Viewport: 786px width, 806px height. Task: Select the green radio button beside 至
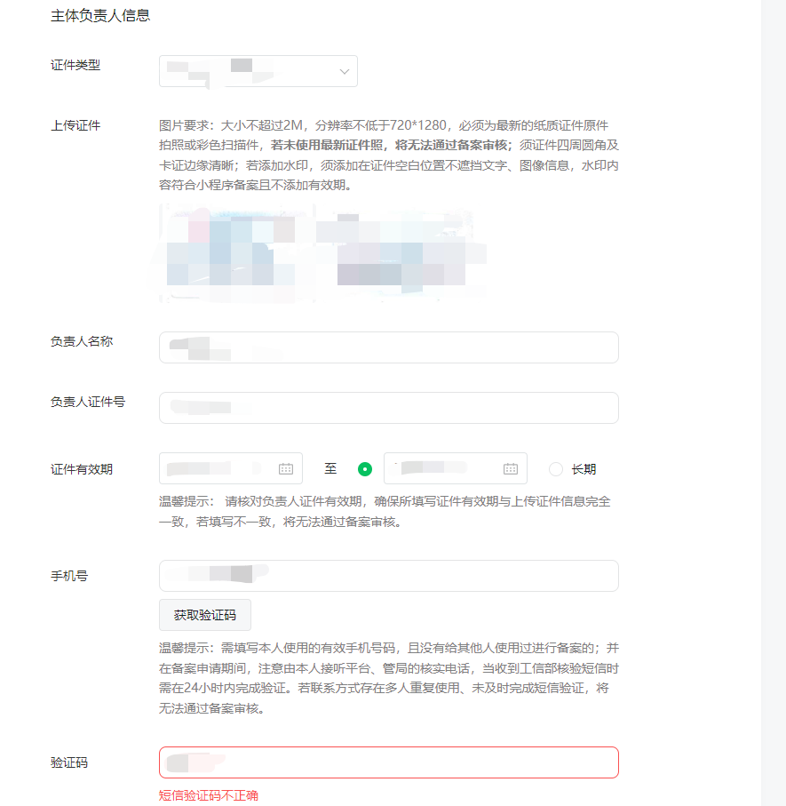363,467
